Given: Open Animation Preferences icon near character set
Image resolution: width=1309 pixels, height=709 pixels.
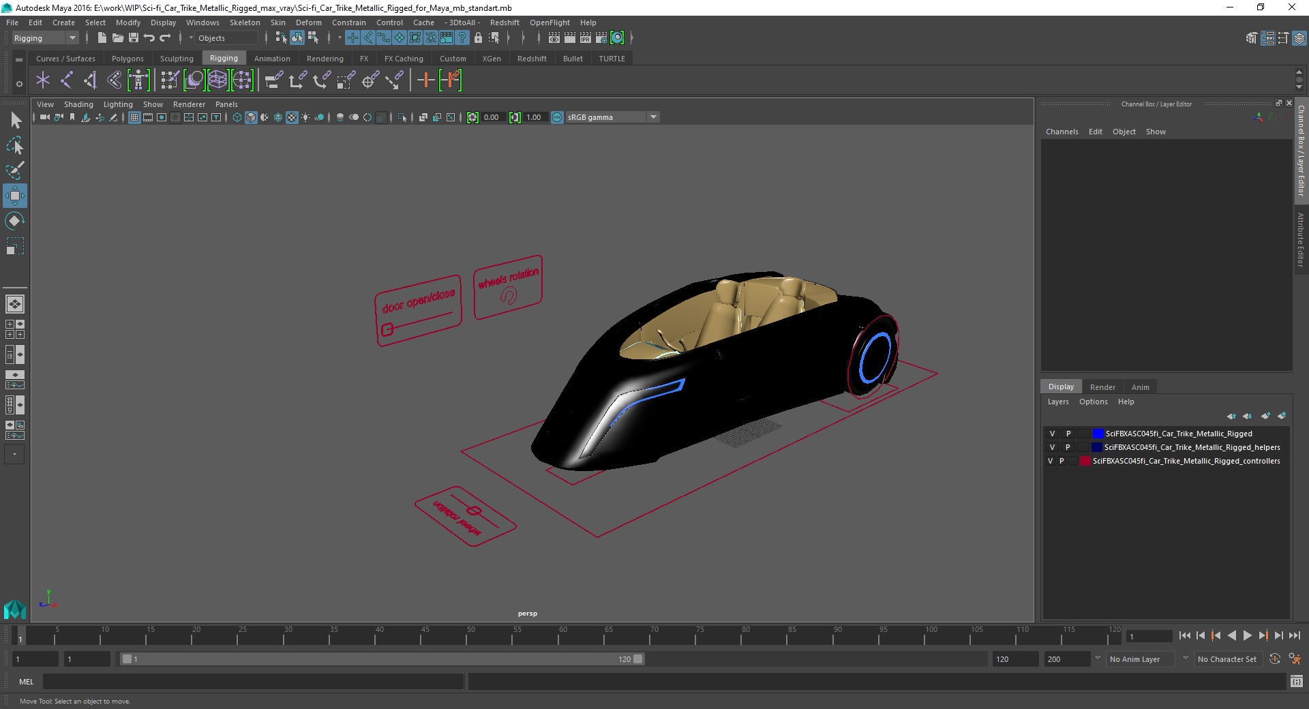Looking at the screenshot, I should (x=1295, y=659).
